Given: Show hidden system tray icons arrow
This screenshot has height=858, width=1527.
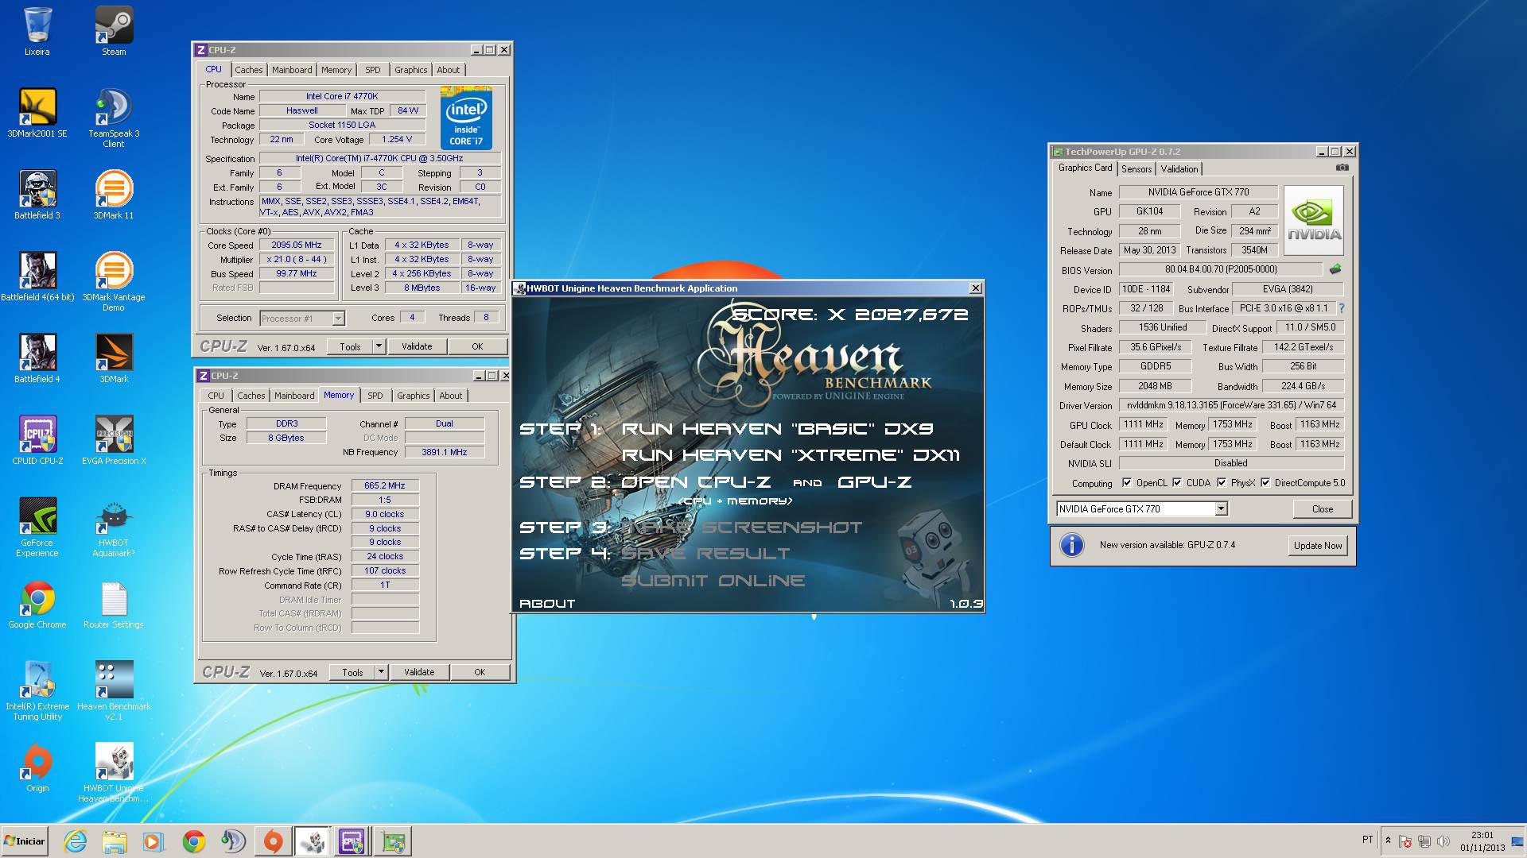Looking at the screenshot, I should [1388, 841].
